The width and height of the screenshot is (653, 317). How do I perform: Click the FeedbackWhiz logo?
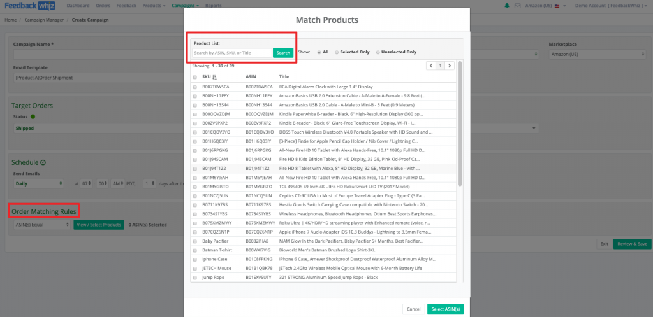[29, 5]
